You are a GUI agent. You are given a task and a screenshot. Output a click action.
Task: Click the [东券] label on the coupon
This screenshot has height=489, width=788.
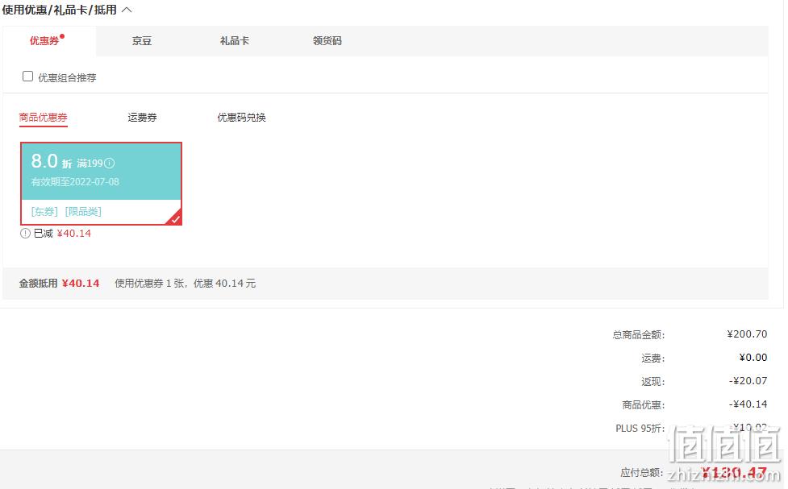pos(44,211)
